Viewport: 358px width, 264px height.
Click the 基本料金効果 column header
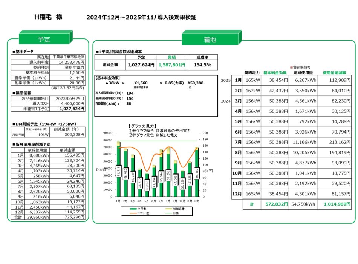[275, 72]
